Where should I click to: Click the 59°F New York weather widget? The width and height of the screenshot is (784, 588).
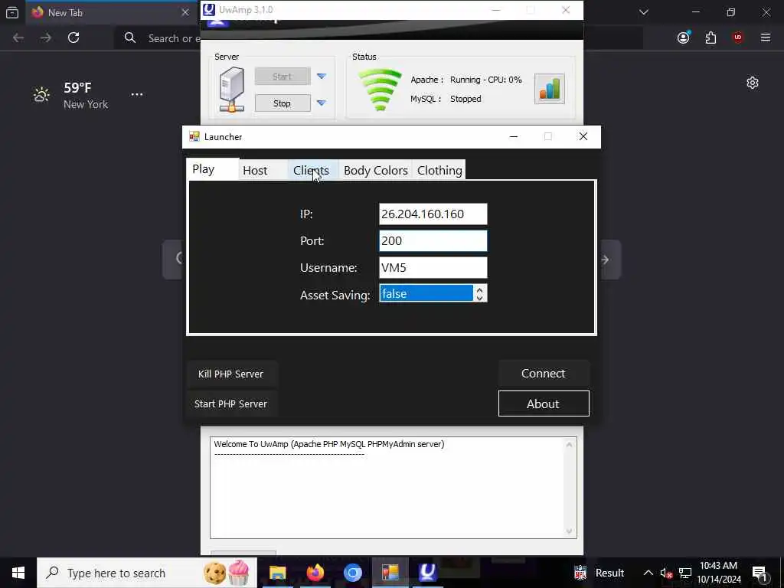[70, 95]
